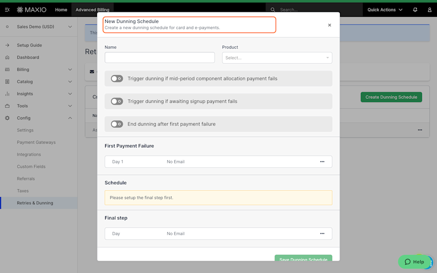Select Retries & Dunning in sidebar
This screenshot has height=273, width=437.
pos(39,203)
